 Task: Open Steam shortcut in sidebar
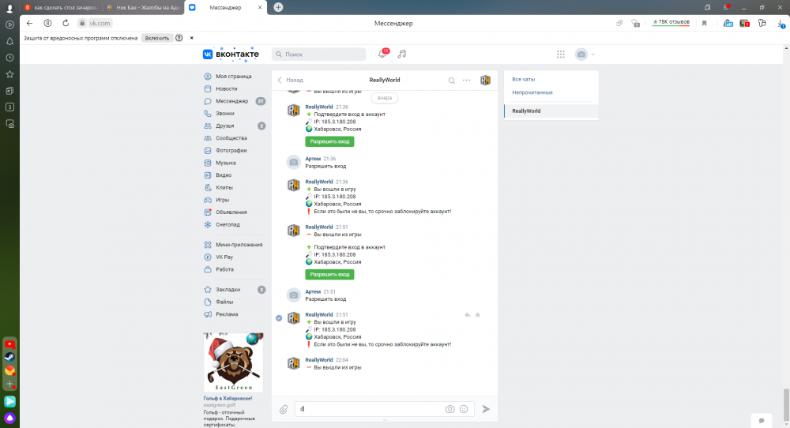(x=9, y=358)
